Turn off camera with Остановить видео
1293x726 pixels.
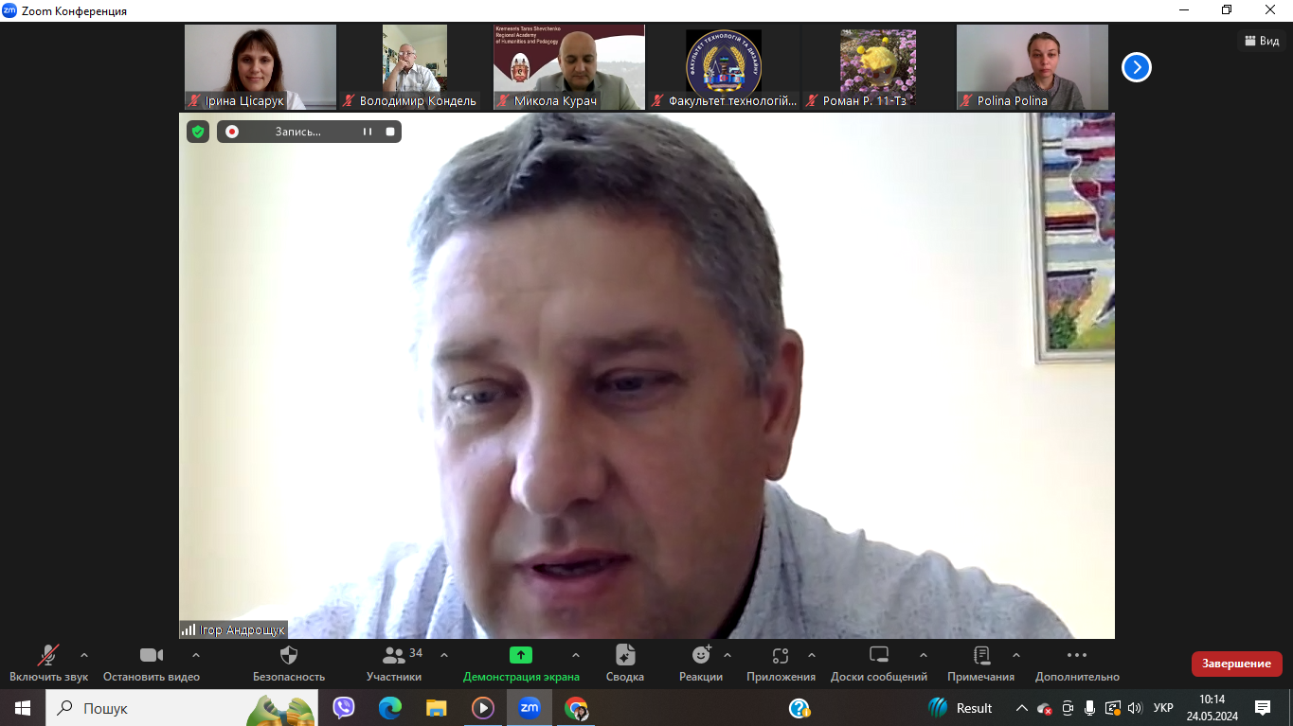tap(152, 655)
